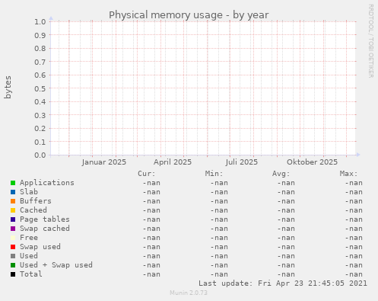Click the 'Cached' legend label
378x301 pixels.
[33, 210]
